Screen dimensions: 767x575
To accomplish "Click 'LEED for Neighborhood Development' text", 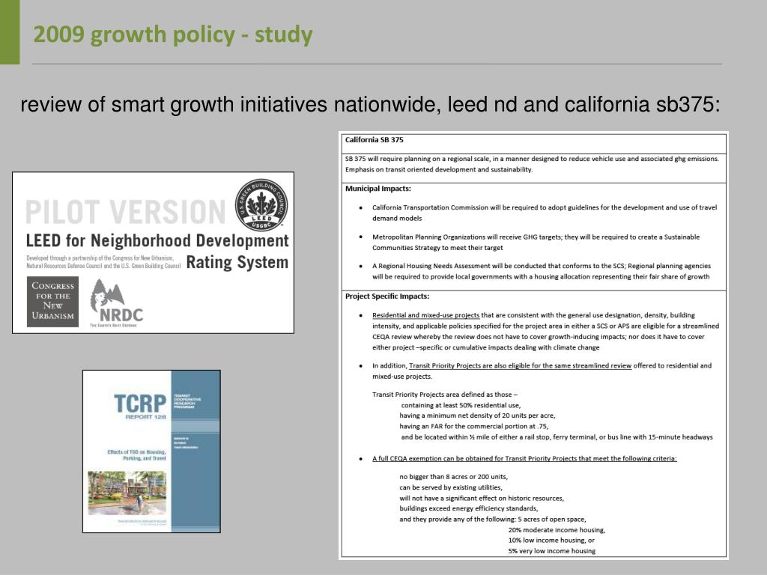I will click(157, 241).
